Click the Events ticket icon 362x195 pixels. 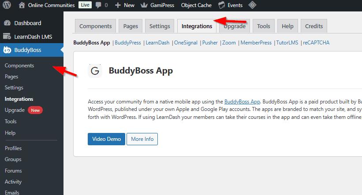coord(222,5)
